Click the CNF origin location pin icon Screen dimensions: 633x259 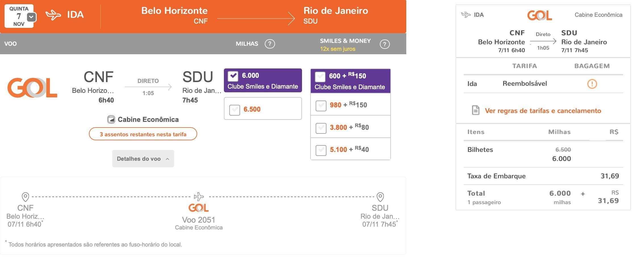(x=25, y=197)
